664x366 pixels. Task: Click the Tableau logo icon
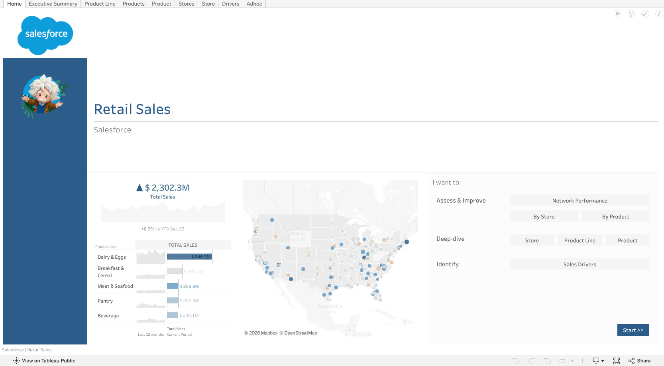[16, 360]
